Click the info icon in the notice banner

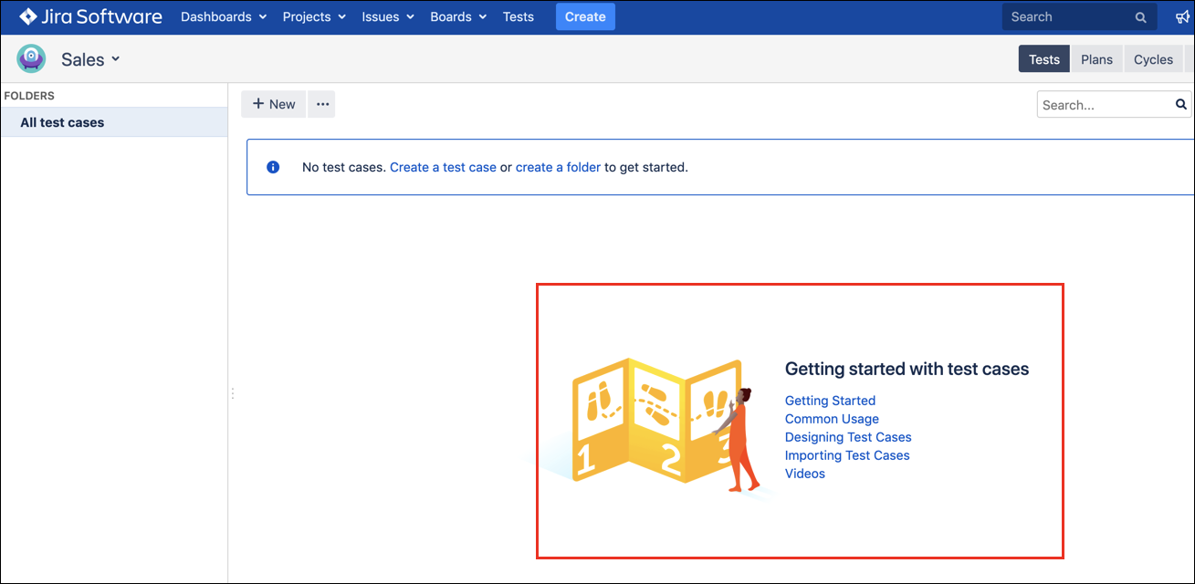coord(273,166)
